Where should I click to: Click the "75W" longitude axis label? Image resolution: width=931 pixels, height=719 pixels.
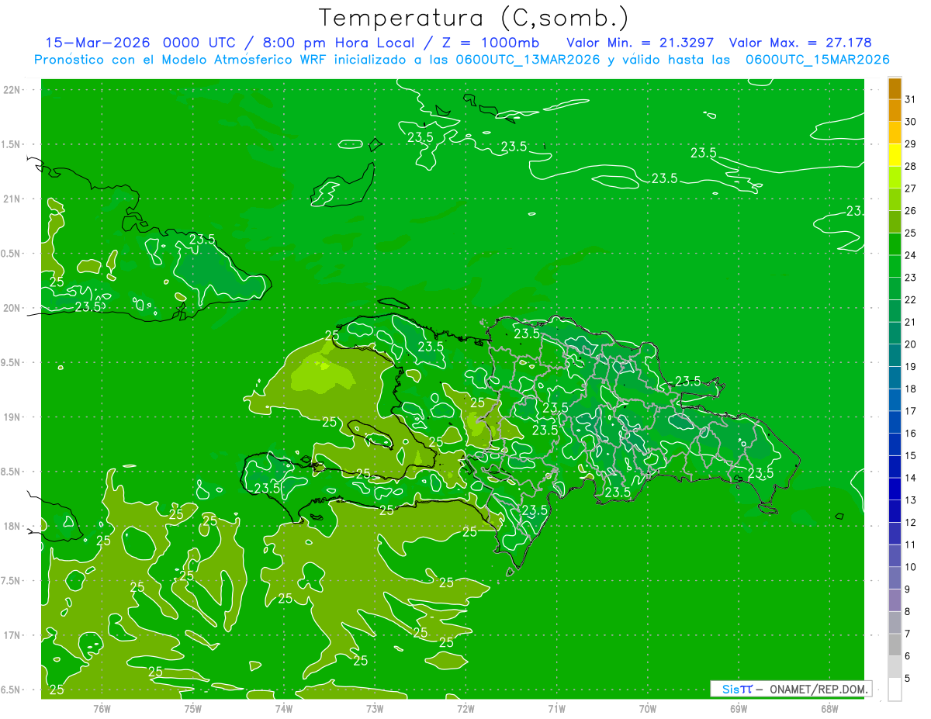[x=193, y=708]
